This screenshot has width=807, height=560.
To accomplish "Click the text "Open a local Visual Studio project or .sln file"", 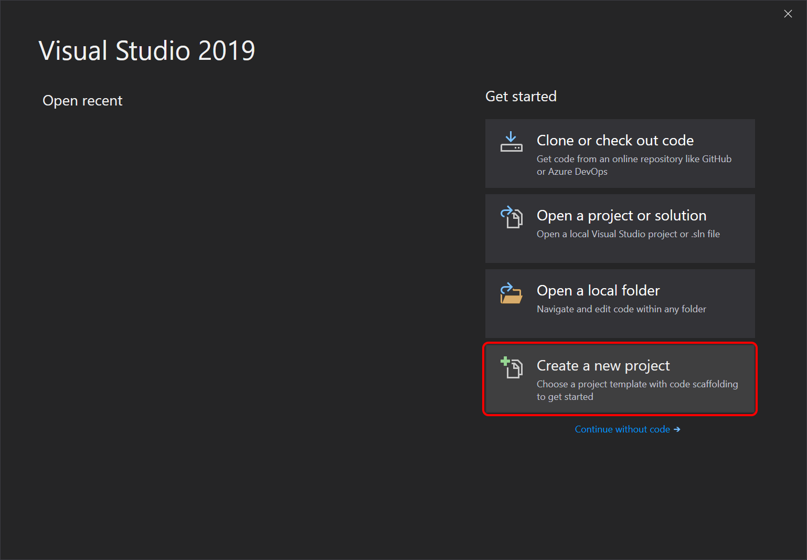I will point(628,234).
